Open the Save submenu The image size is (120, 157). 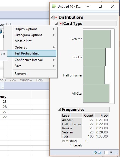tap(32, 66)
